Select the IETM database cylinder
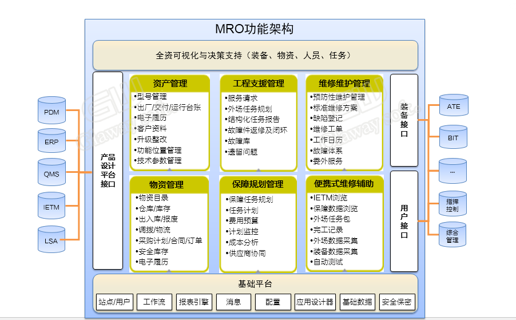516x320 pixels. [51, 206]
